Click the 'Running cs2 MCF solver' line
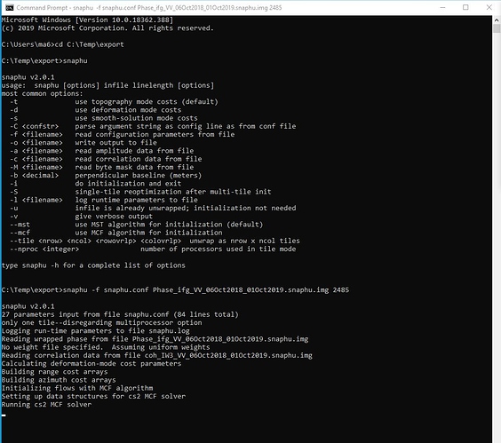 click(46, 404)
